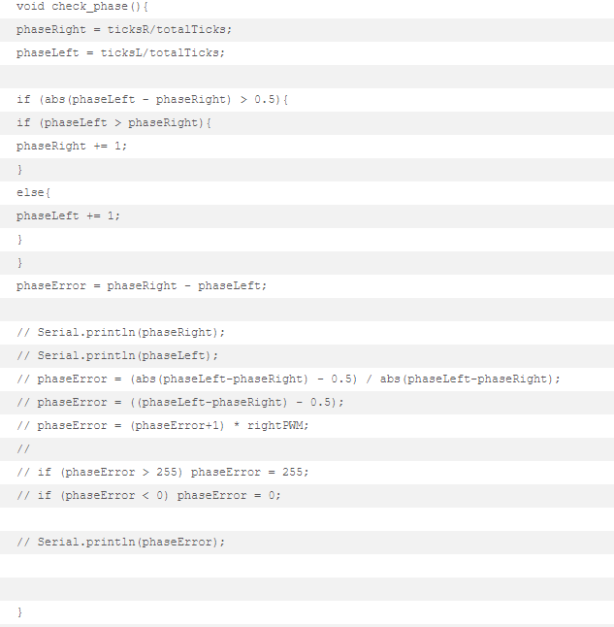
Task: Click the phaseError = phaseRight - phaseLeft line
Action: click(142, 286)
